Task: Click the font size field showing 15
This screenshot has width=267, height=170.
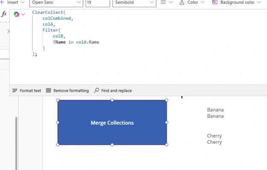Action: click(x=98, y=3)
